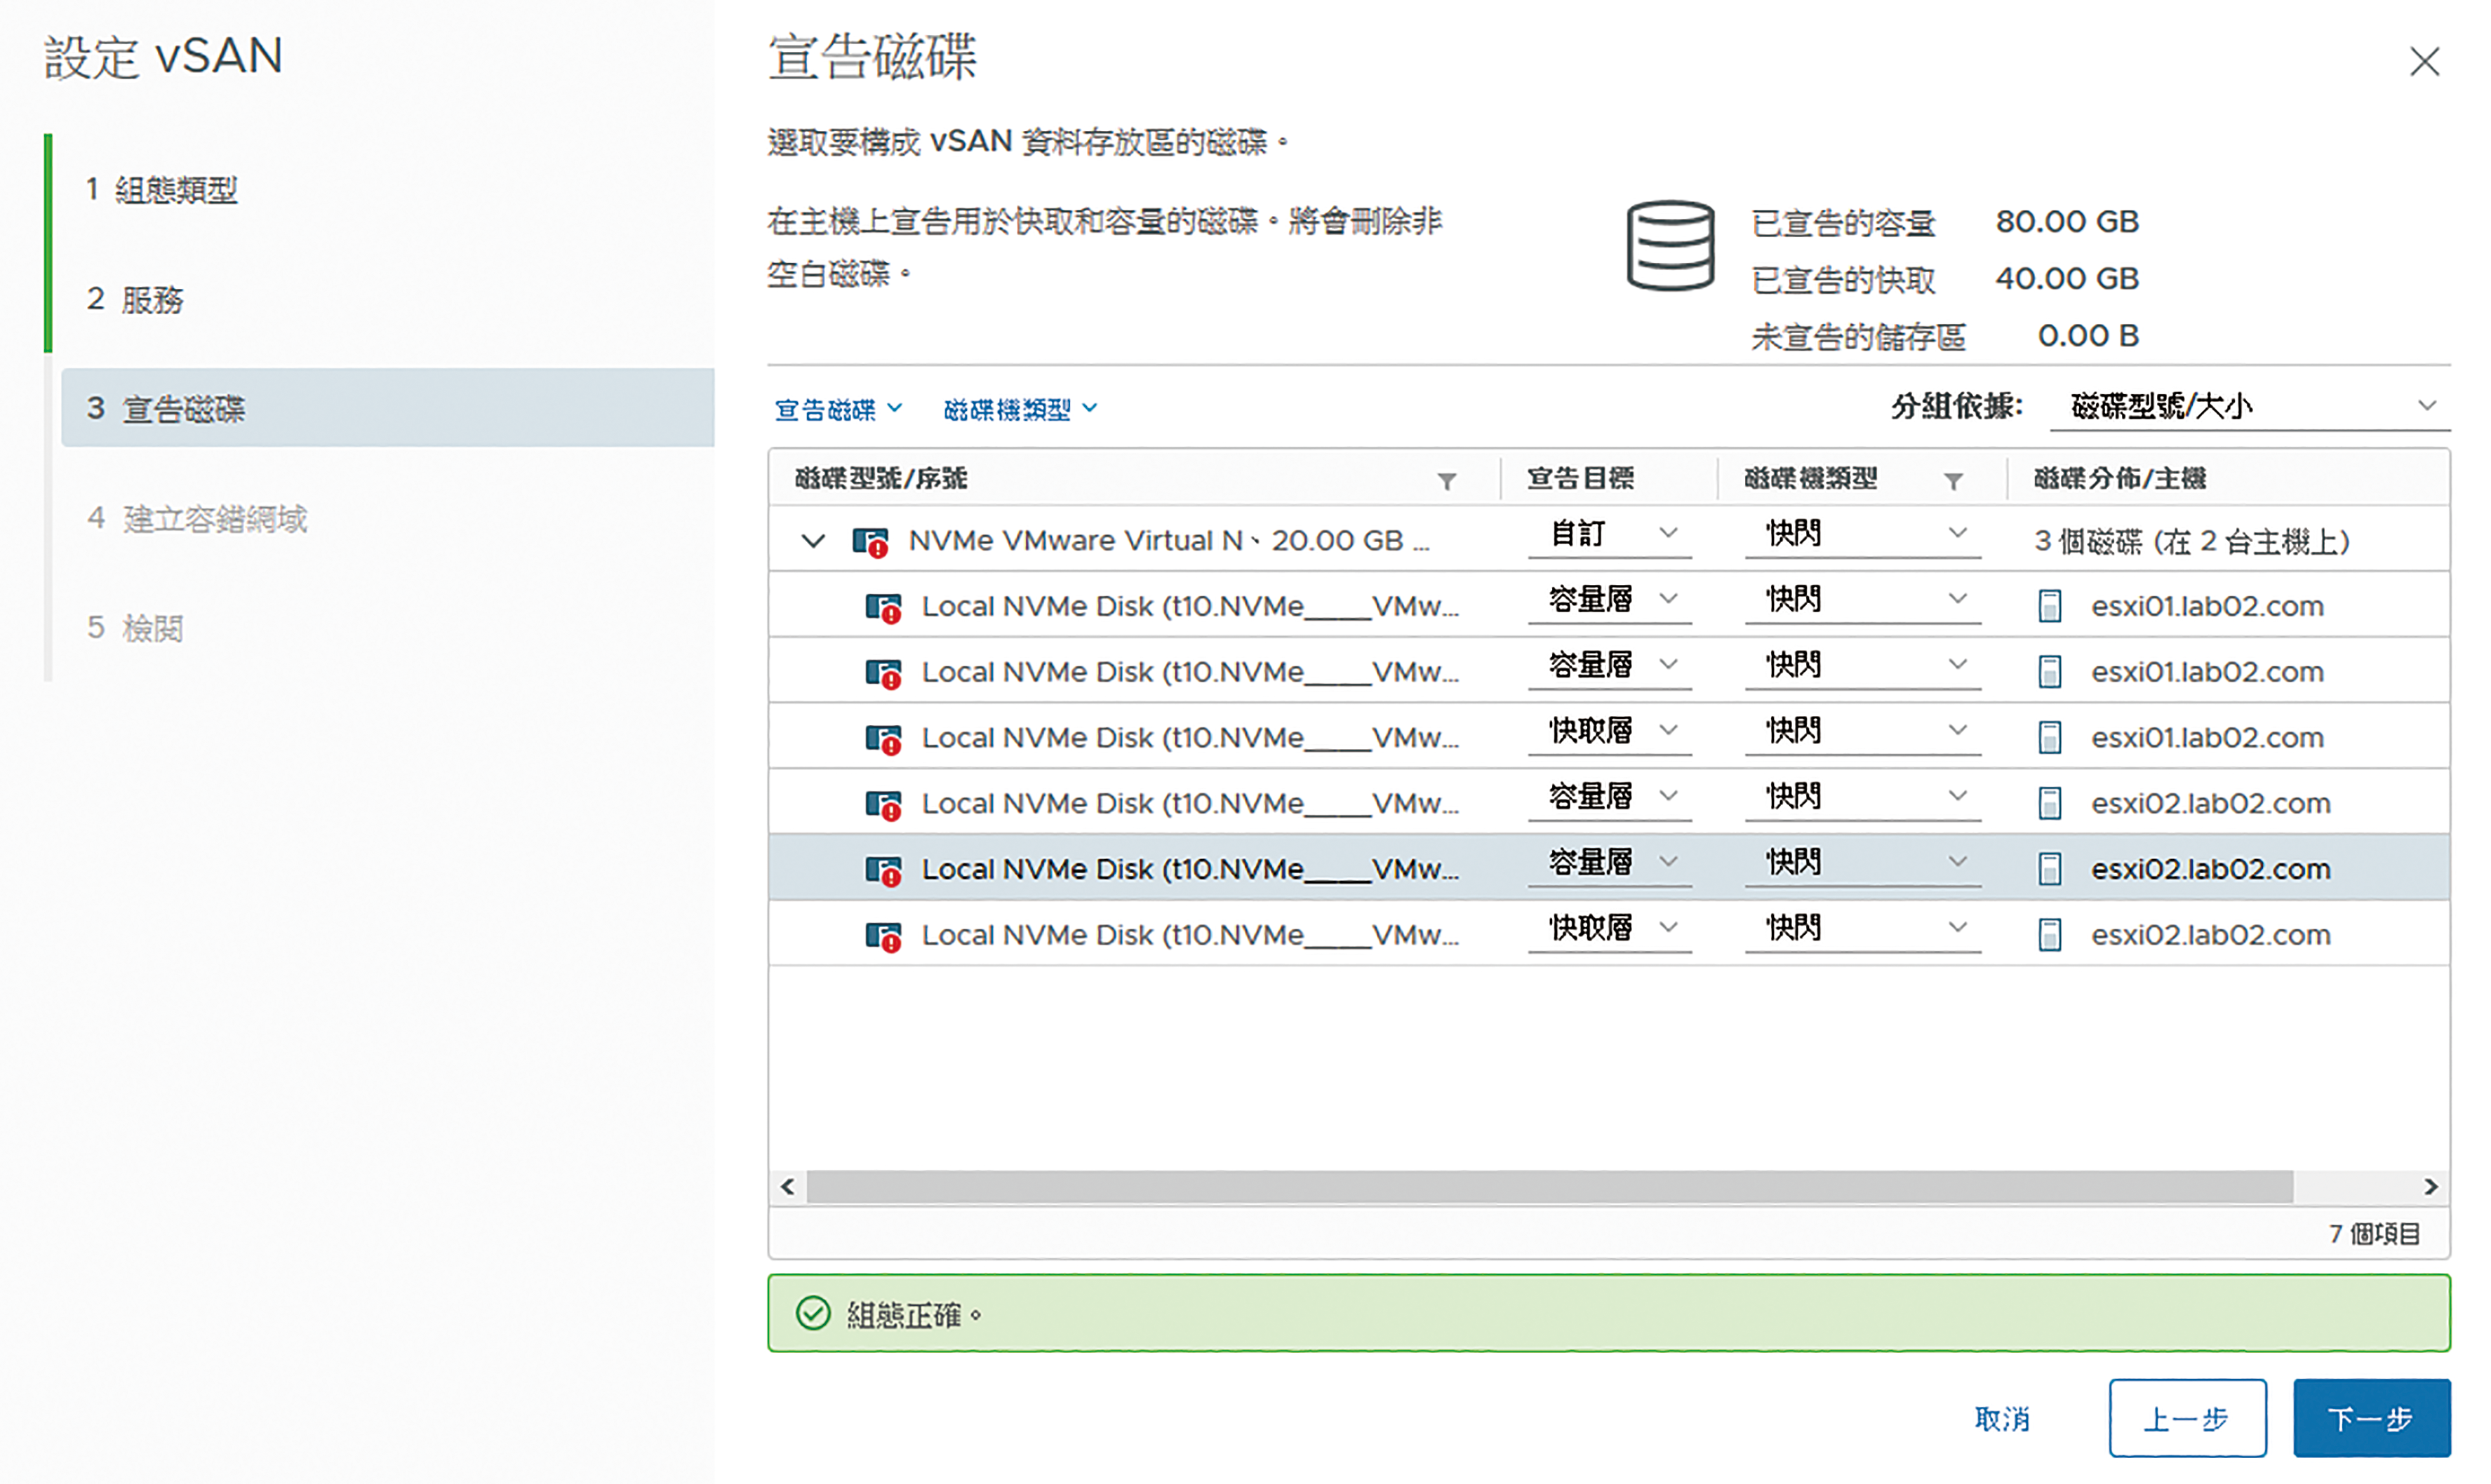
Task: Click the green check icon beside 組態正確
Action: click(x=813, y=1313)
